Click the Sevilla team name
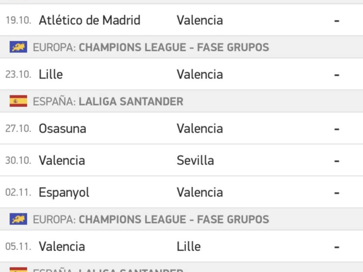 tap(195, 160)
